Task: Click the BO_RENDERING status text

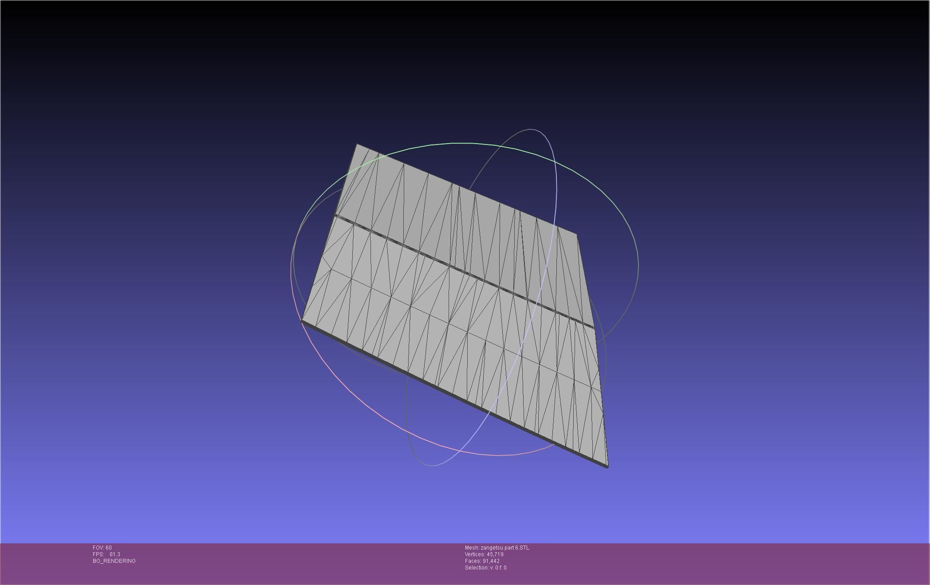Action: [x=114, y=561]
